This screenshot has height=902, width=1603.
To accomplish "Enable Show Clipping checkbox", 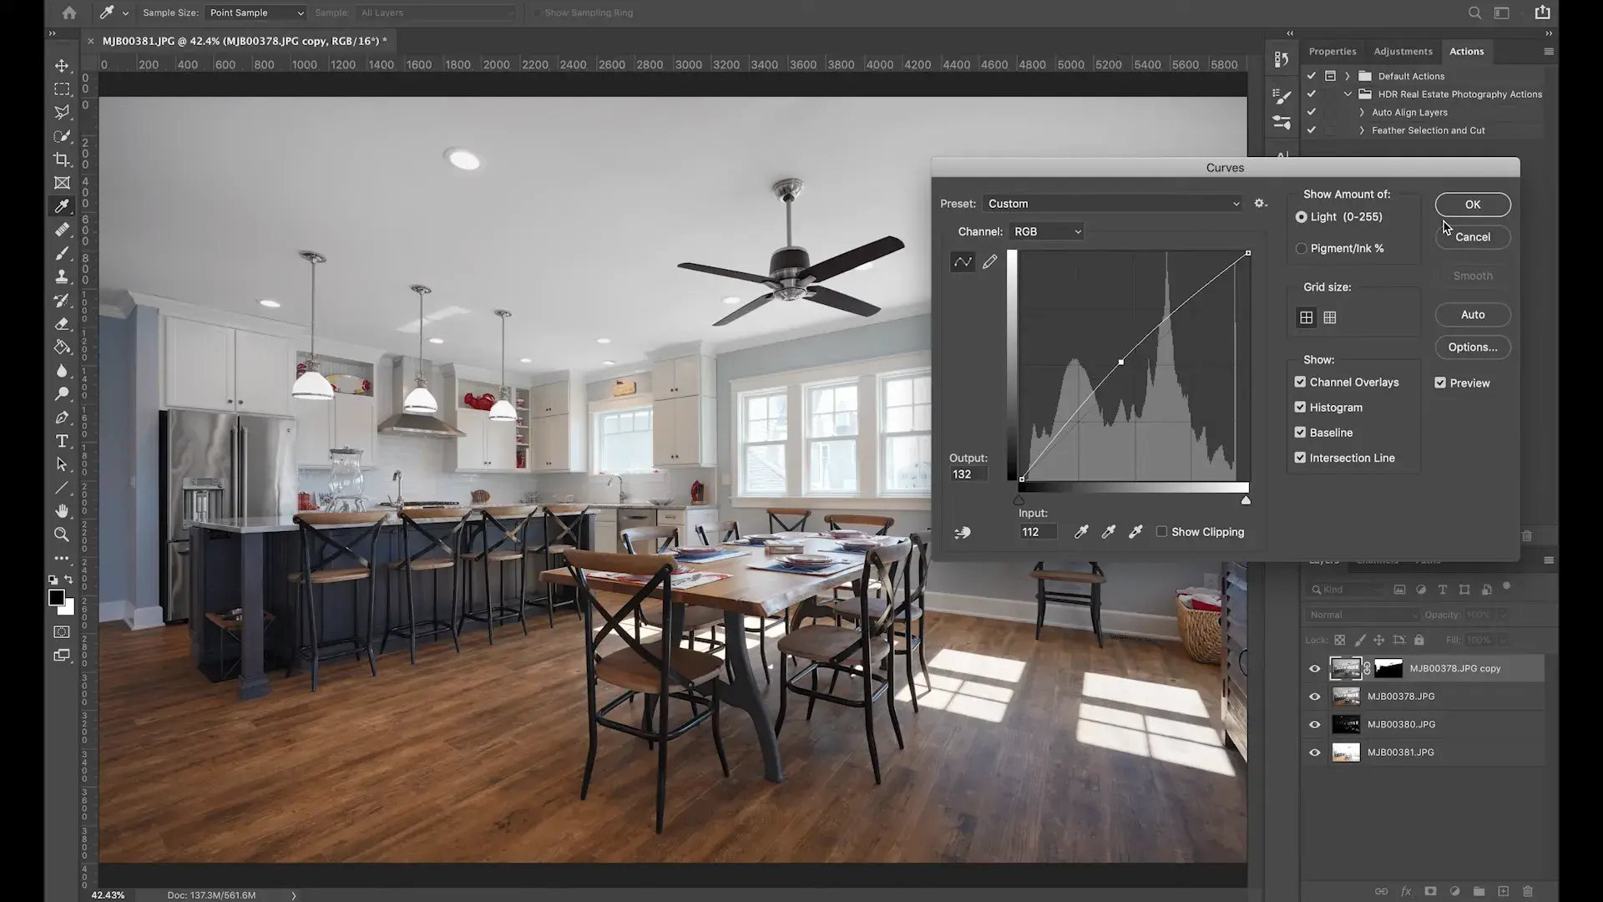I will point(1161,532).
